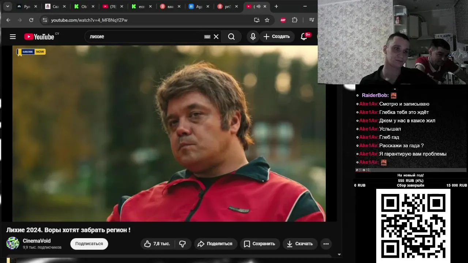Click chat message Глеб гад
Image resolution: width=468 pixels, height=263 pixels.
(389, 137)
